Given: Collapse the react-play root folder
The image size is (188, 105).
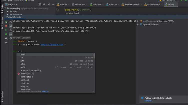Looking at the screenshot, I should 5,8.
